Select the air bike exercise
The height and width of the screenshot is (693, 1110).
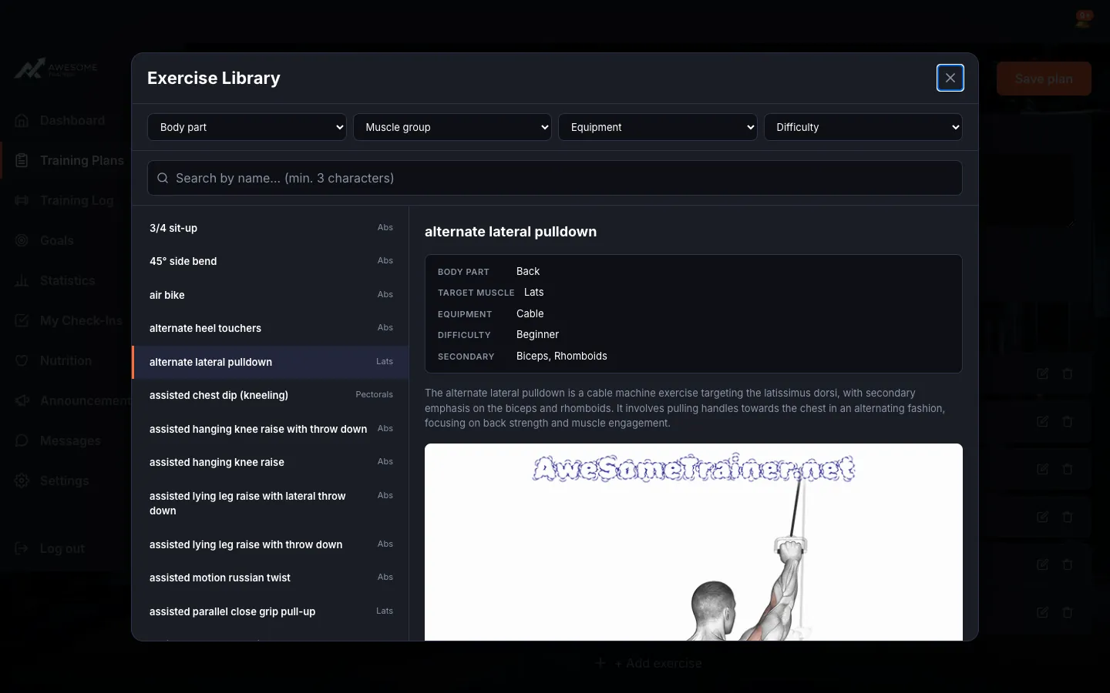[x=271, y=295]
